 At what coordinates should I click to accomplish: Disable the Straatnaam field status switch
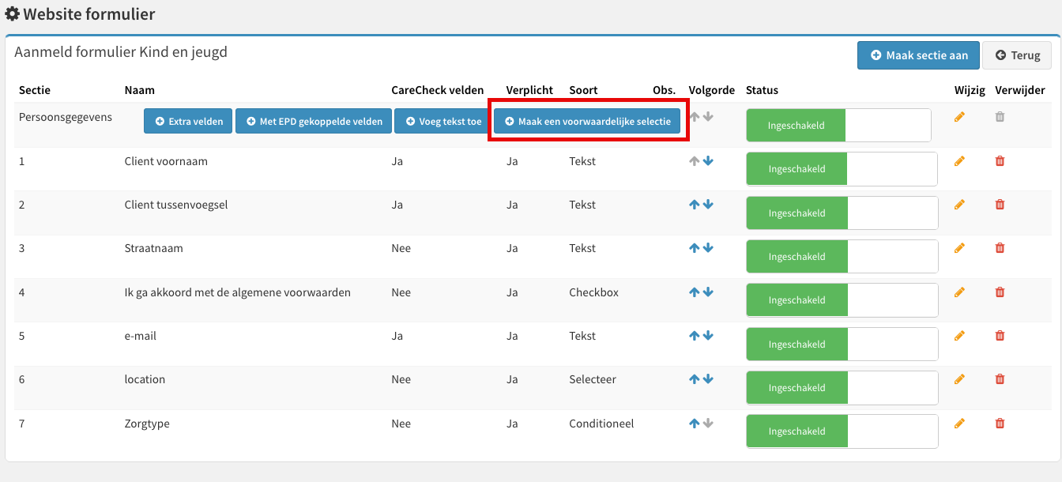point(842,257)
